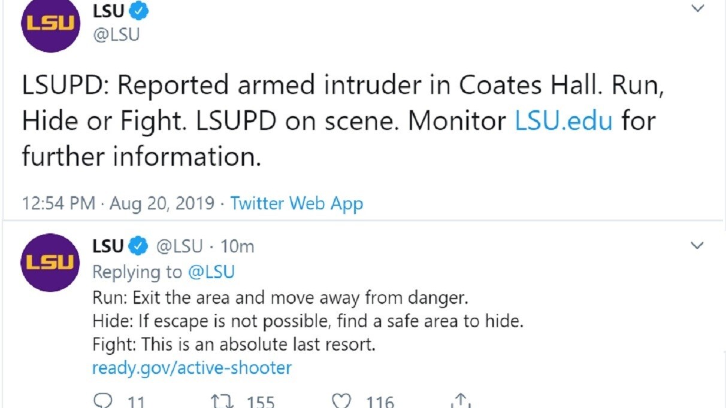Image resolution: width=726 pixels, height=408 pixels.
Task: Click the bold LSU name in the reply header
Action: click(x=108, y=246)
